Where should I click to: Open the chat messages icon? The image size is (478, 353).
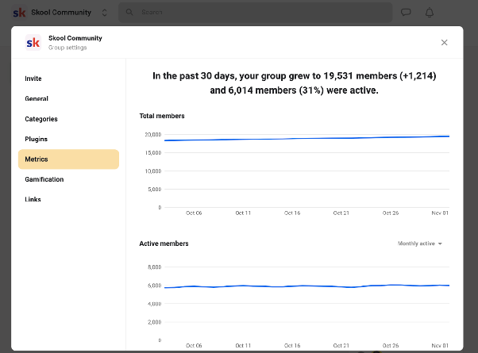(x=406, y=12)
